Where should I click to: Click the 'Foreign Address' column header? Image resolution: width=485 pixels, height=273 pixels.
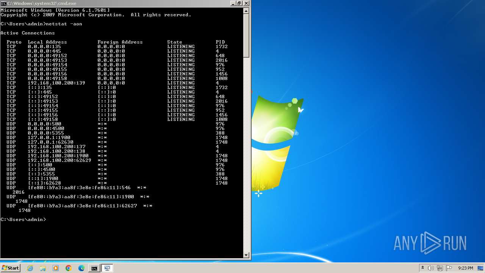(120, 42)
